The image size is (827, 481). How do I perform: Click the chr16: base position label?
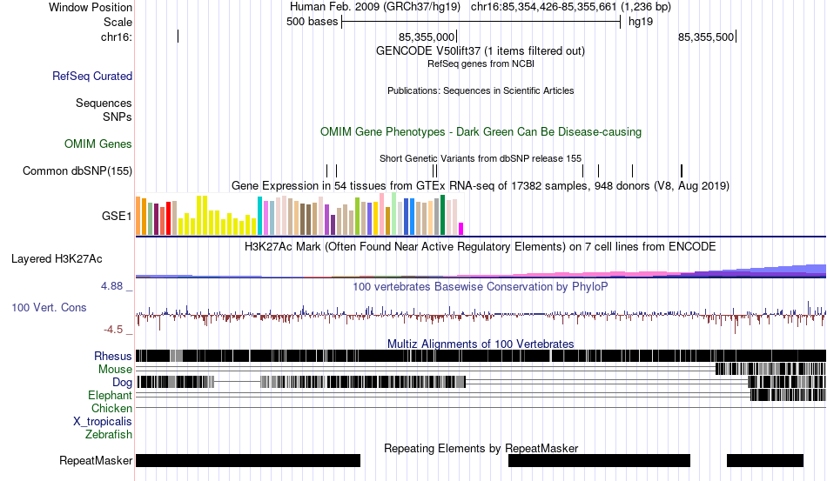click(x=117, y=37)
